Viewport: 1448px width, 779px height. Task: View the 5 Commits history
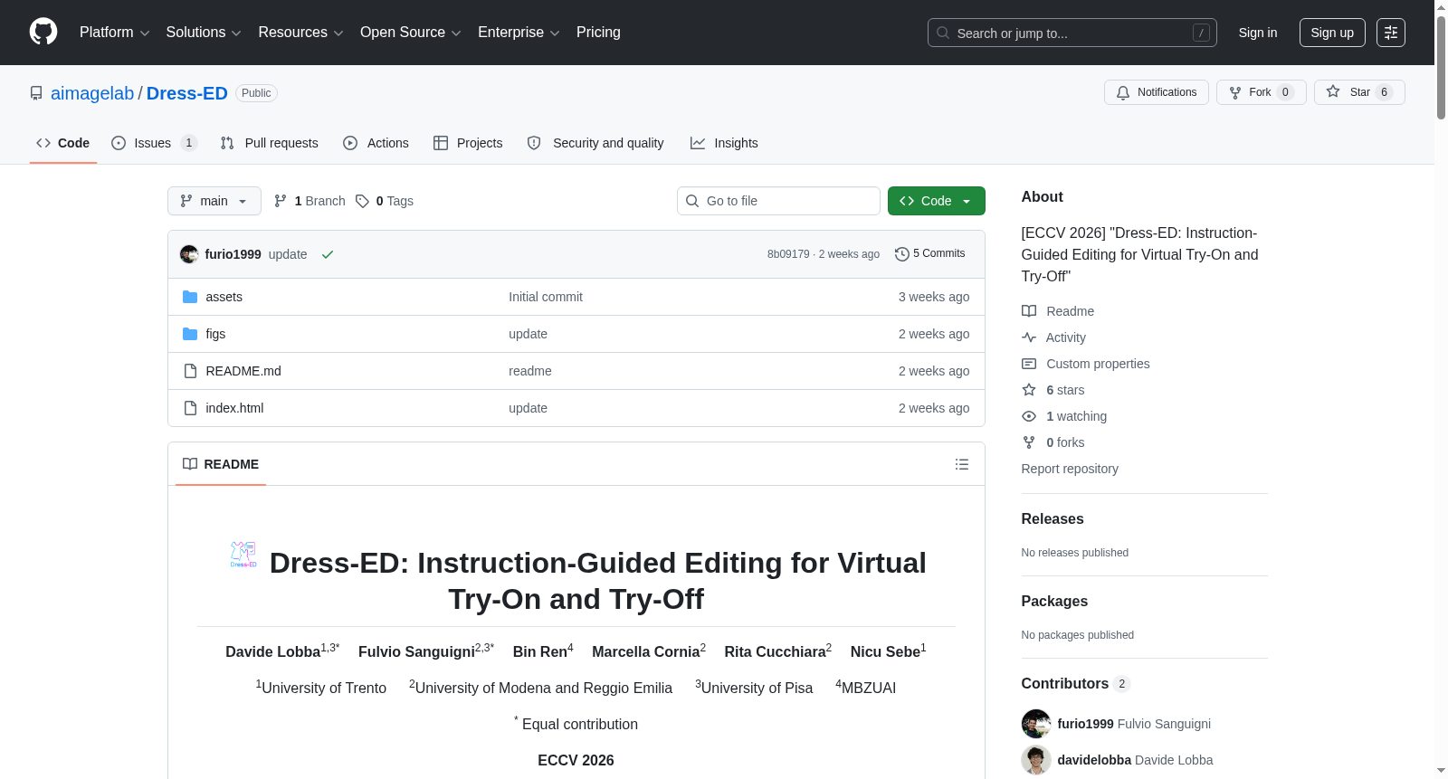pos(930,253)
